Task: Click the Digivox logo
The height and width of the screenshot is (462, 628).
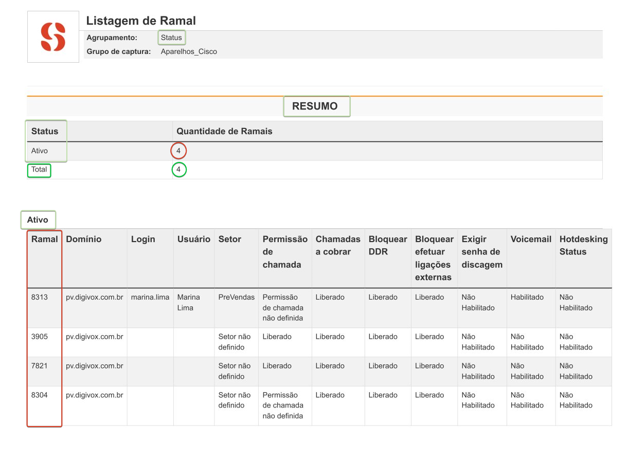Action: point(52,36)
